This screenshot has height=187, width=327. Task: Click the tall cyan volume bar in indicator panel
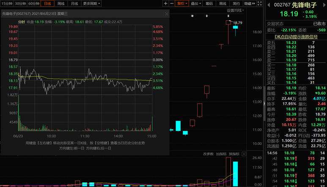pos(235,174)
